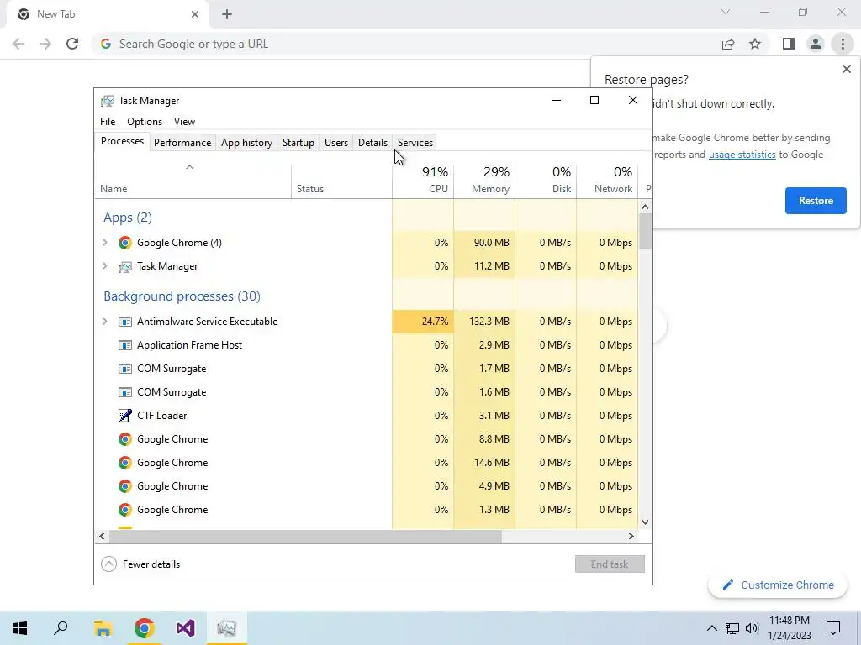Click the Fewer details arrow icon

(108, 564)
